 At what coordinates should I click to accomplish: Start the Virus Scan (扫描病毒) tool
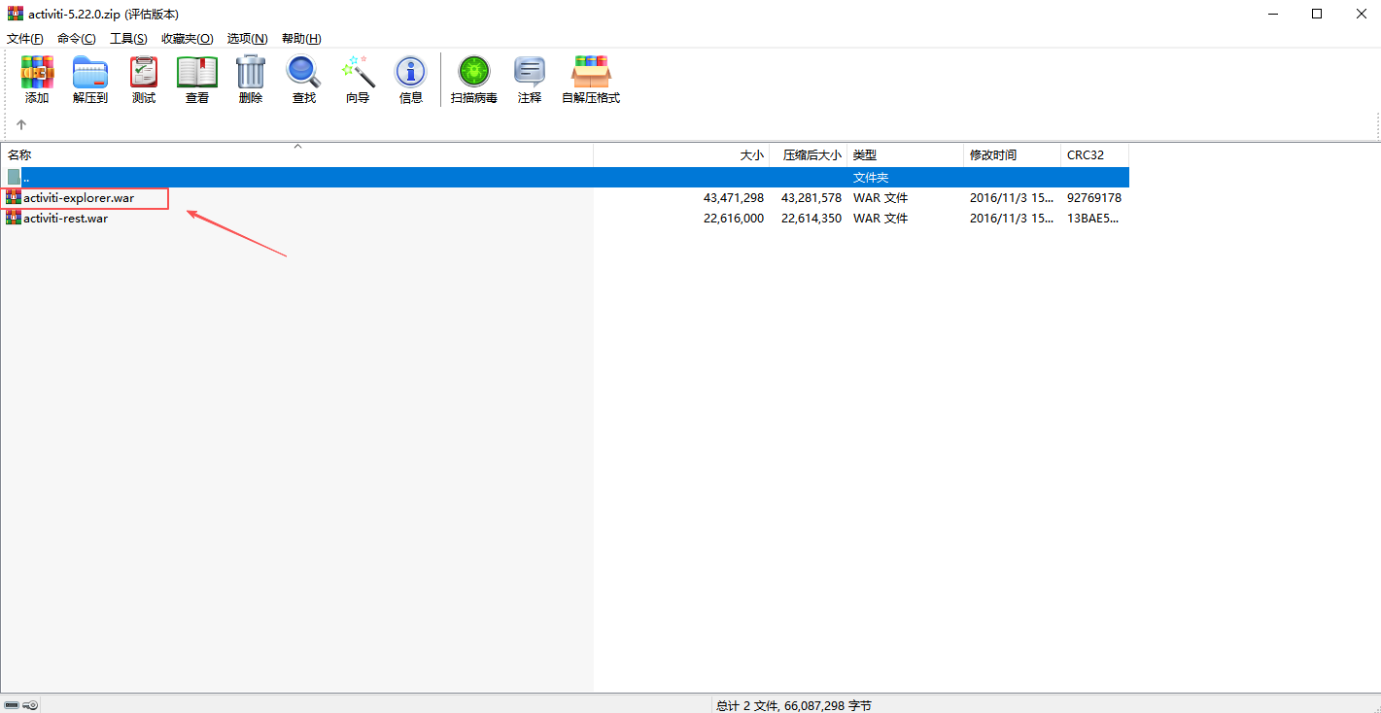474,78
